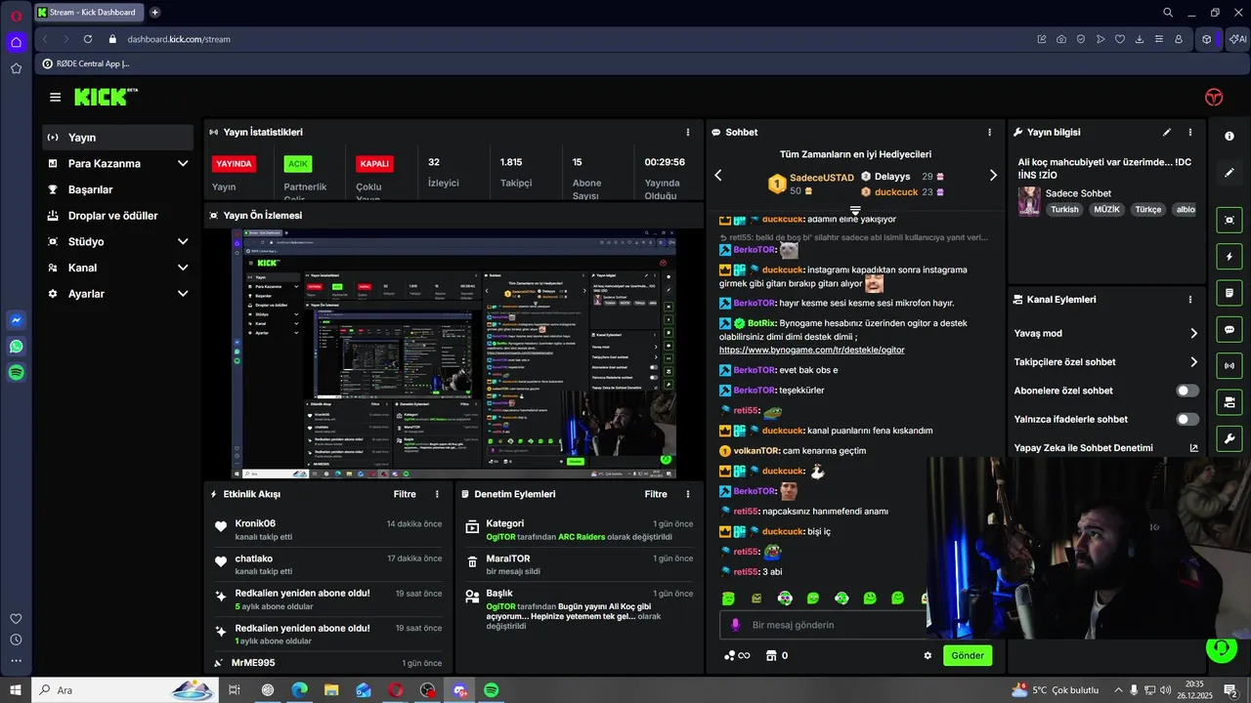This screenshot has height=703, width=1251.
Task: Click the stream preview thumbnail
Action: (453, 353)
